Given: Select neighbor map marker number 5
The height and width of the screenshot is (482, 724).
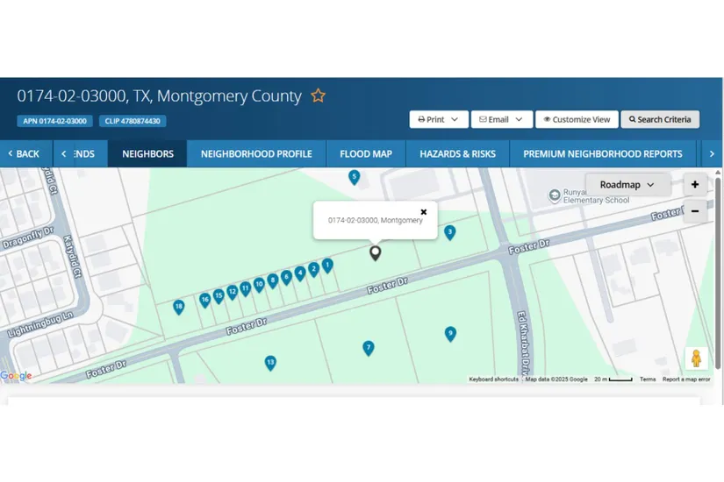Looking at the screenshot, I should click(x=355, y=177).
